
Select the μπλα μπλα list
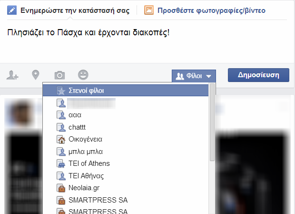tap(85, 152)
